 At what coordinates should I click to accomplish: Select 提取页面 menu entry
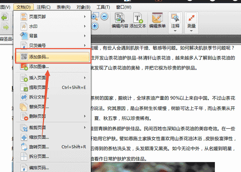pos(52,87)
